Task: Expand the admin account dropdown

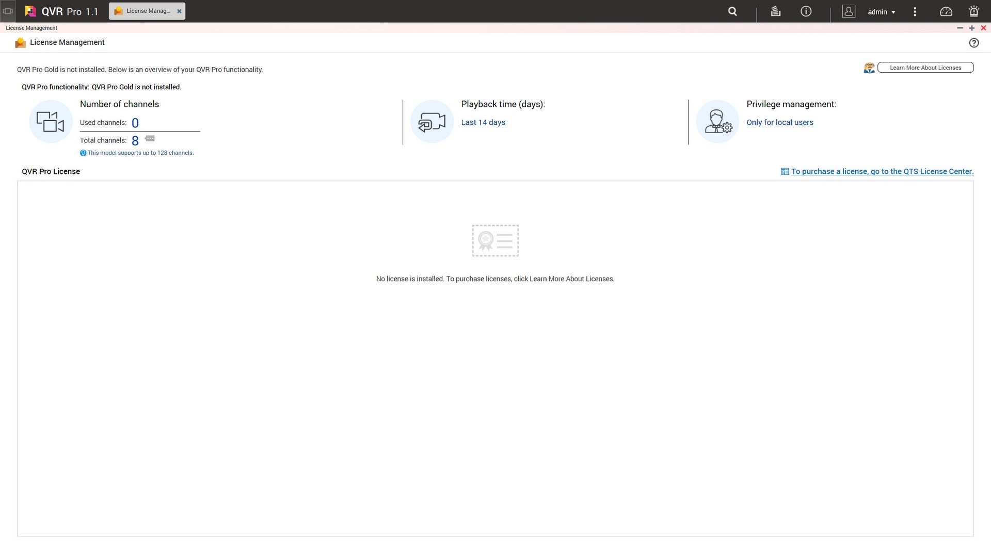Action: tap(882, 12)
